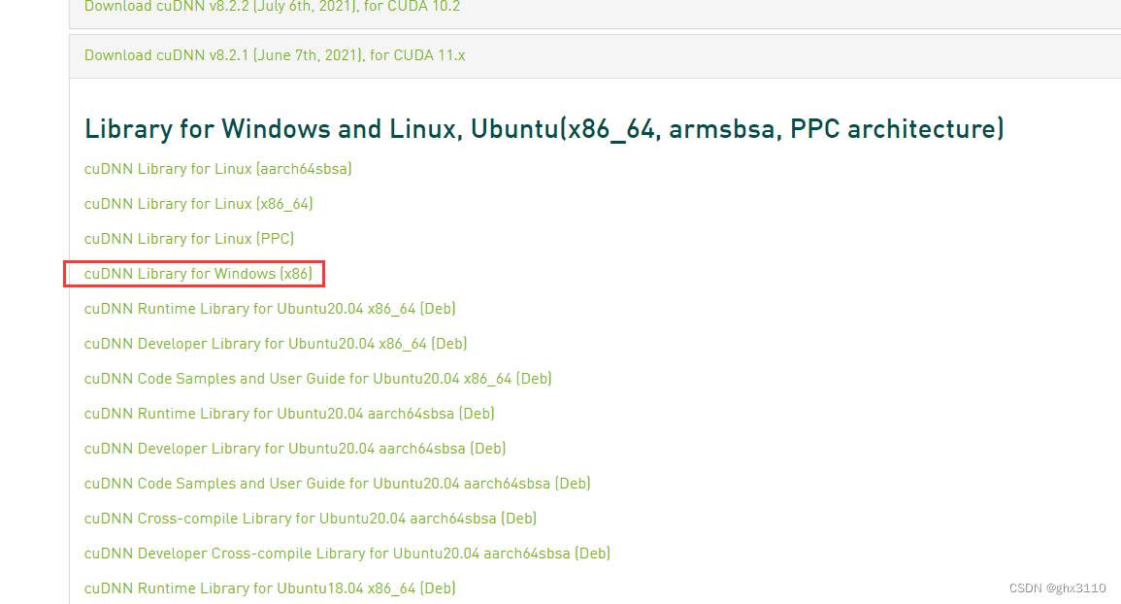Click the red-highlighted Windows x86 download entry
Image resolution: width=1121 pixels, height=604 pixels.
190,273
